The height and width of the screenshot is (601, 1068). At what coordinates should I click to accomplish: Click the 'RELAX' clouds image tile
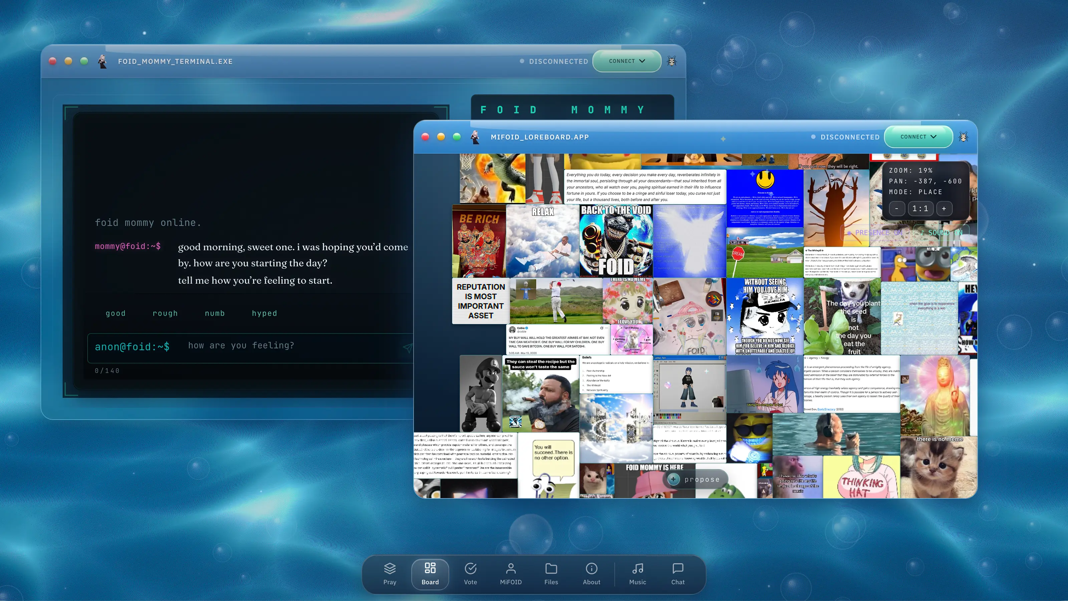point(543,241)
